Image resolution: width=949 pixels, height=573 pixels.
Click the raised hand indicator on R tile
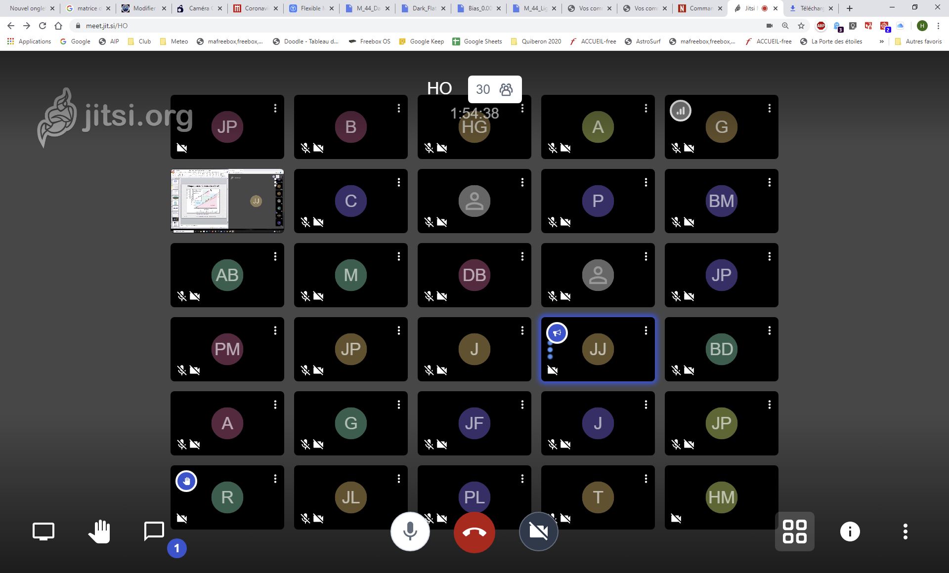pos(186,481)
